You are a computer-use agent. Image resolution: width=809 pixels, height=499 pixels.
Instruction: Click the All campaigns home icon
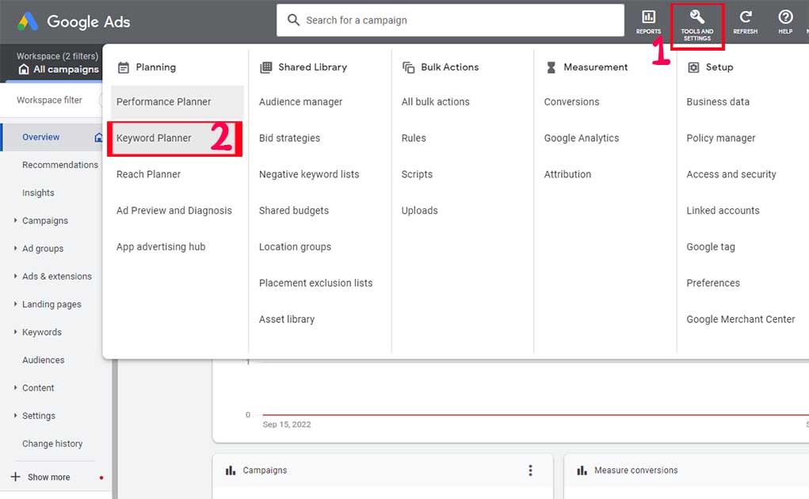tap(24, 69)
